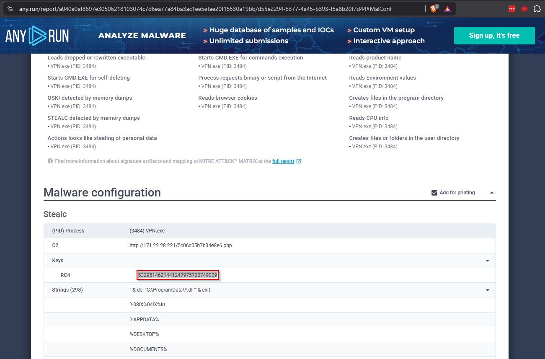Open the browser Extensions puzzle icon

pos(537,9)
